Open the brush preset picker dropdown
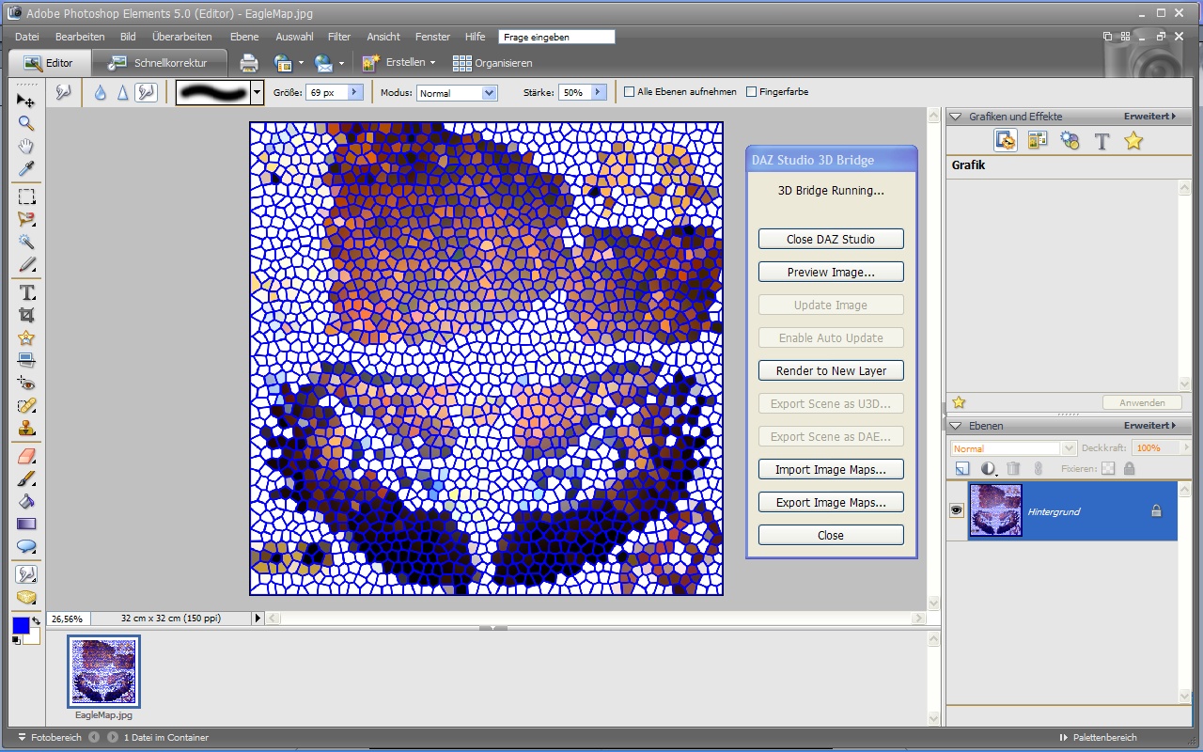Viewport: 1203px width, 752px height. point(257,92)
